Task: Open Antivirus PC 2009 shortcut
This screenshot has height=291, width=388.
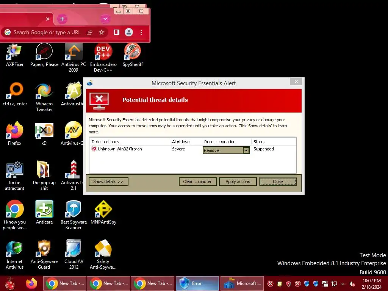Action: point(74,58)
